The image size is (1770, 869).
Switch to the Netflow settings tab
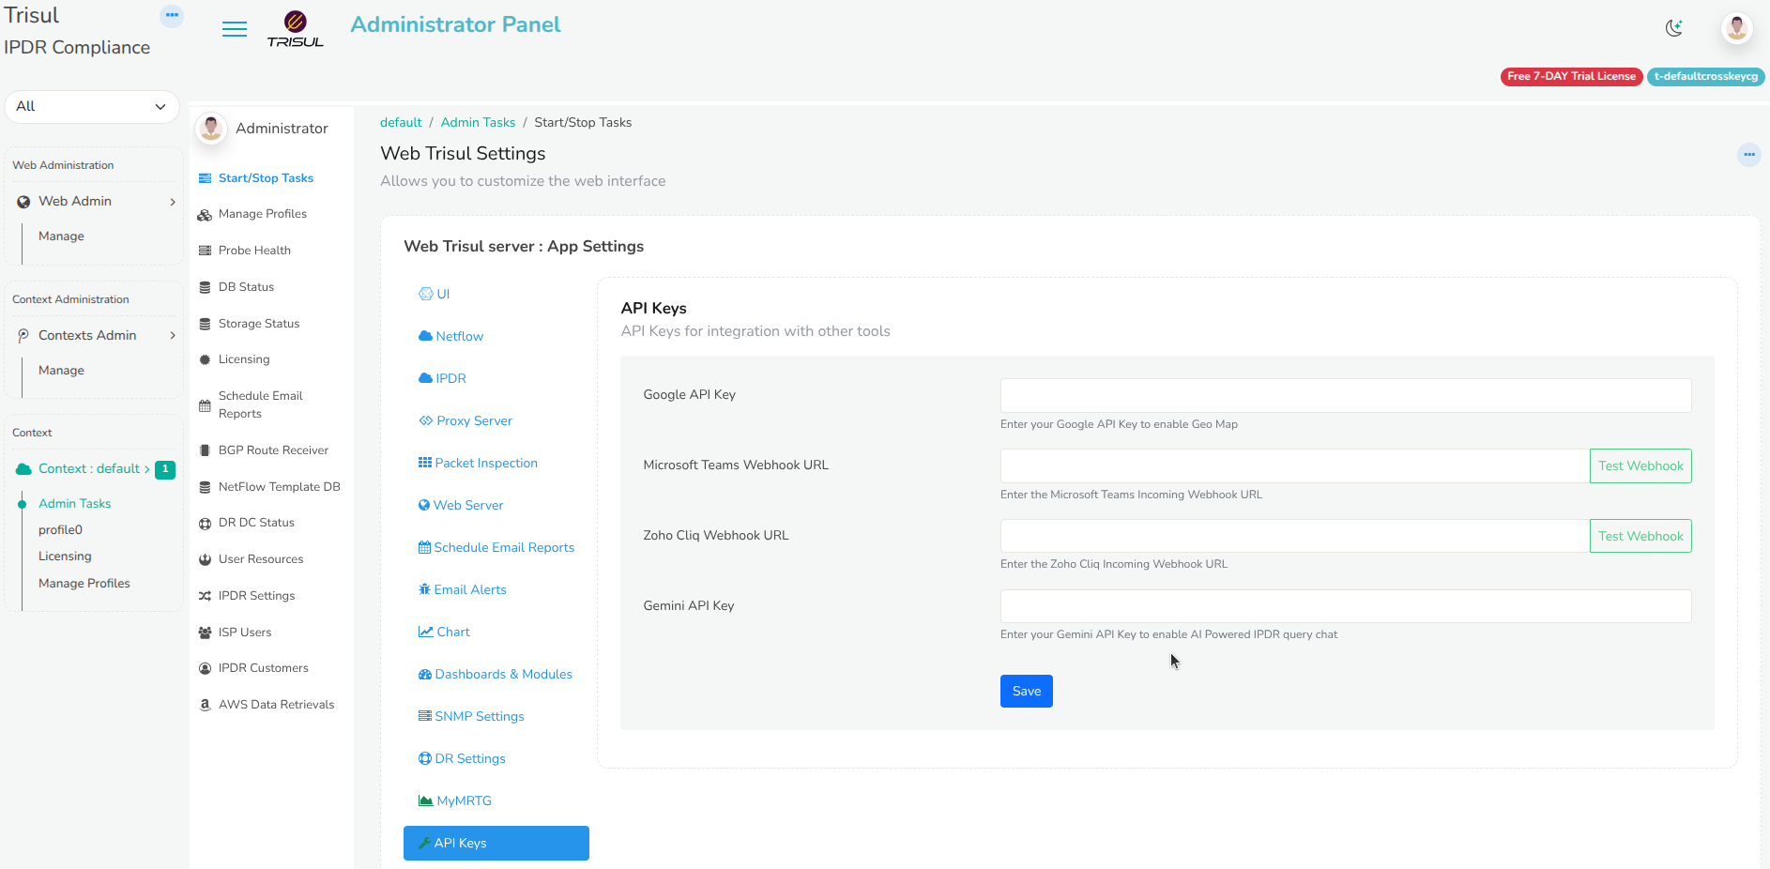(459, 336)
